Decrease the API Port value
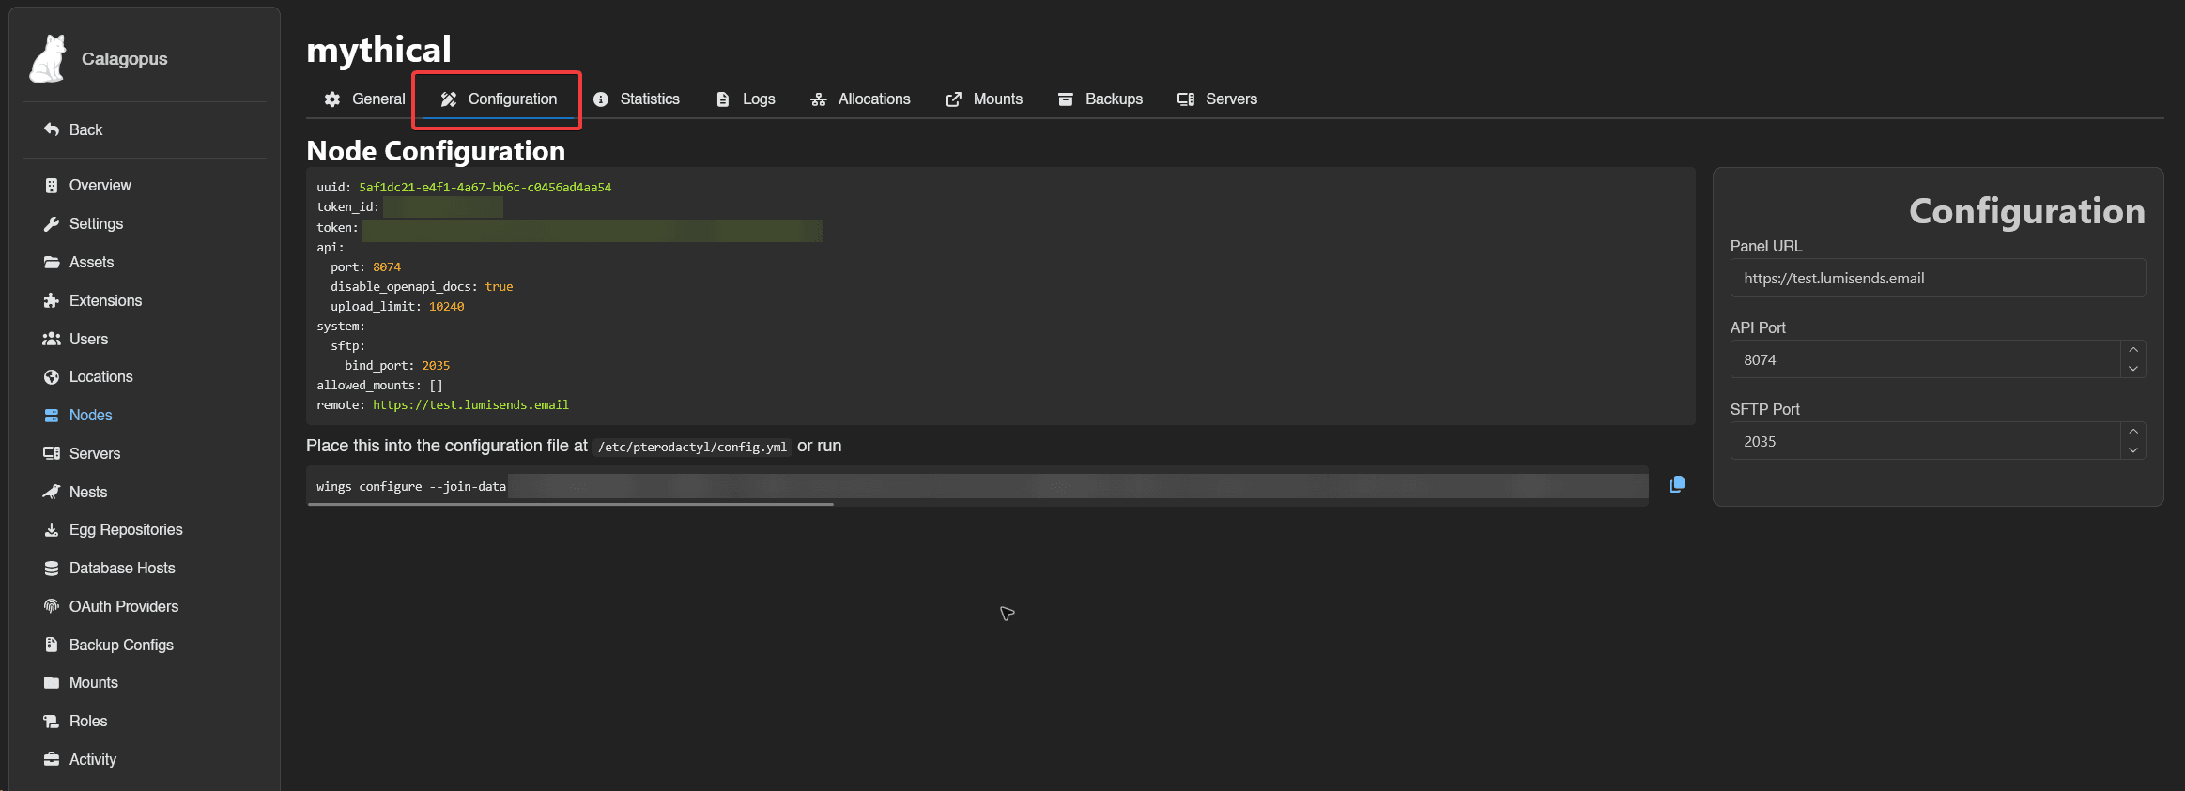The width and height of the screenshot is (2185, 791). [x=2132, y=369]
